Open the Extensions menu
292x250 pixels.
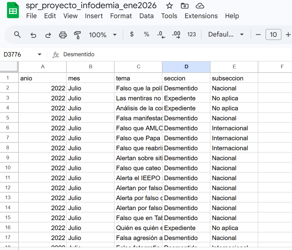pyautogui.click(x=201, y=16)
